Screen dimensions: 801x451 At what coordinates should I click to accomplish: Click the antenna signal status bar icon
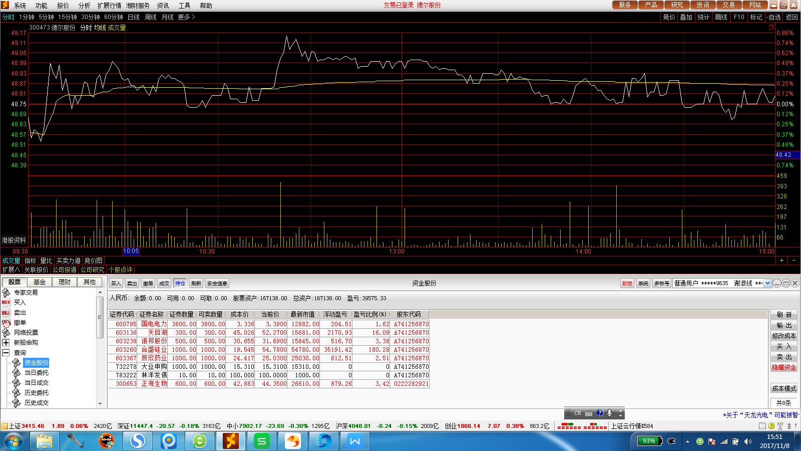pyautogui.click(x=780, y=426)
